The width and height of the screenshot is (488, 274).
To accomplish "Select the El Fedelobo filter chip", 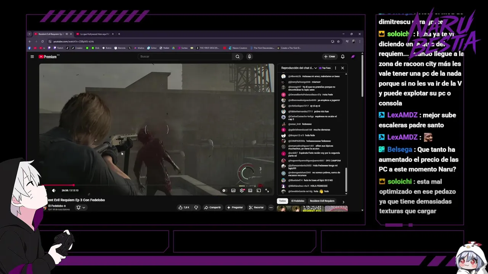I will 298,201.
